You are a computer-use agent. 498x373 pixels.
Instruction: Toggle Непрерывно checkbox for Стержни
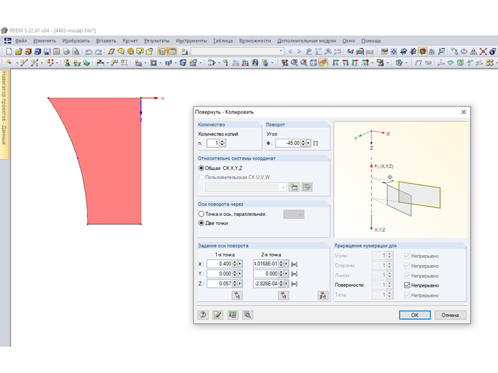[x=407, y=266]
